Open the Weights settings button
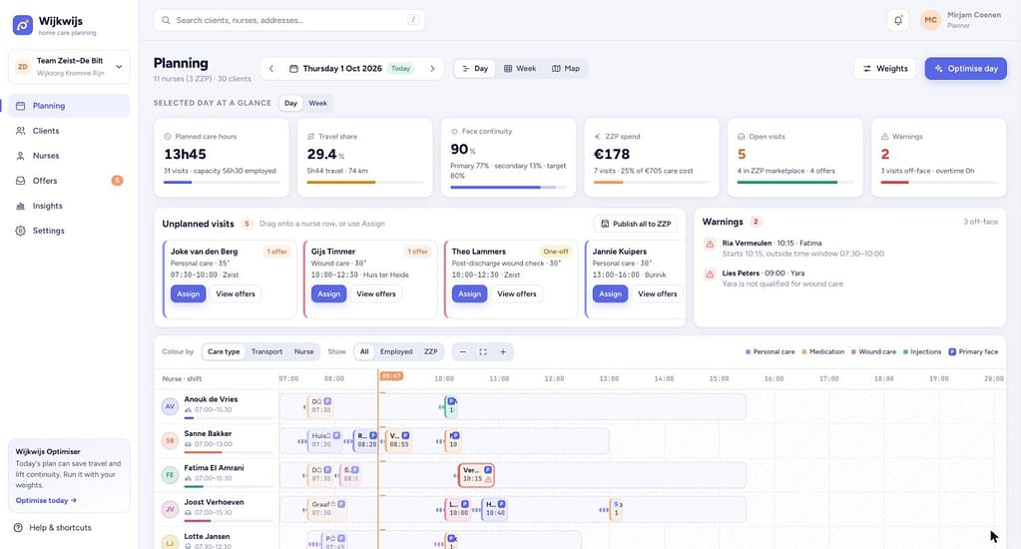This screenshot has width=1021, height=549. pos(885,69)
